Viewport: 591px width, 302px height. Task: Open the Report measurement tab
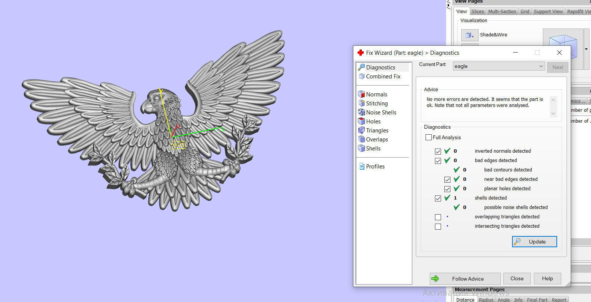point(559,299)
